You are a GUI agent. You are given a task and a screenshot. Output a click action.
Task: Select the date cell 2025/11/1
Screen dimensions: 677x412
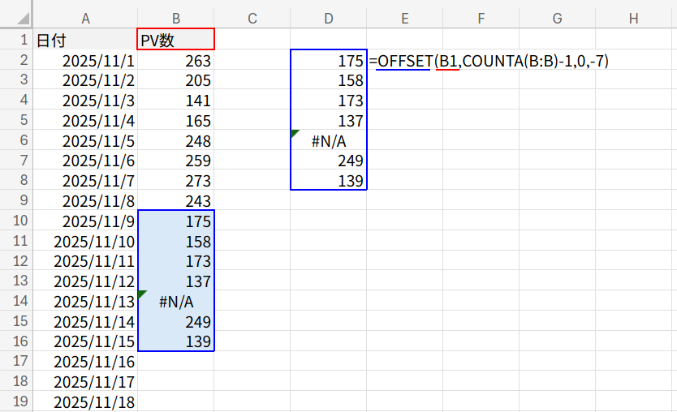(85, 60)
